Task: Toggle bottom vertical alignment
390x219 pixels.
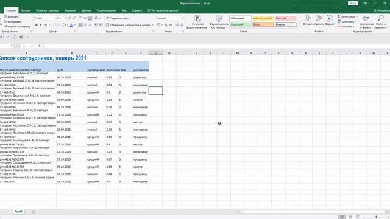Action: point(90,18)
